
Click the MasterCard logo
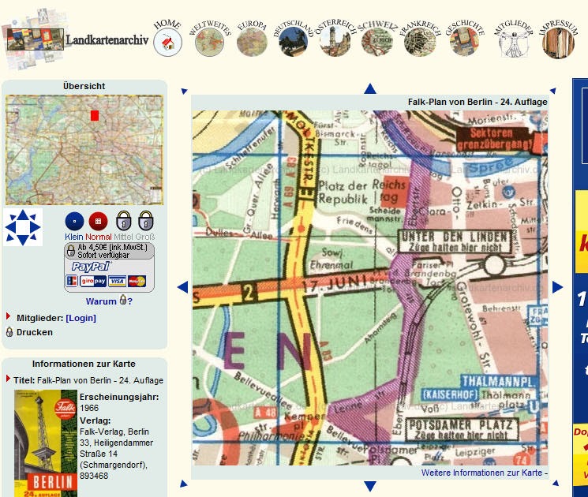pyautogui.click(x=137, y=281)
